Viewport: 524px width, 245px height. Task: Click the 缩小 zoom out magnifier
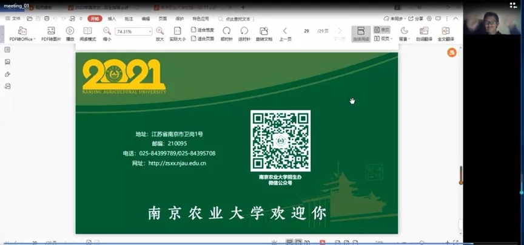[x=107, y=31]
